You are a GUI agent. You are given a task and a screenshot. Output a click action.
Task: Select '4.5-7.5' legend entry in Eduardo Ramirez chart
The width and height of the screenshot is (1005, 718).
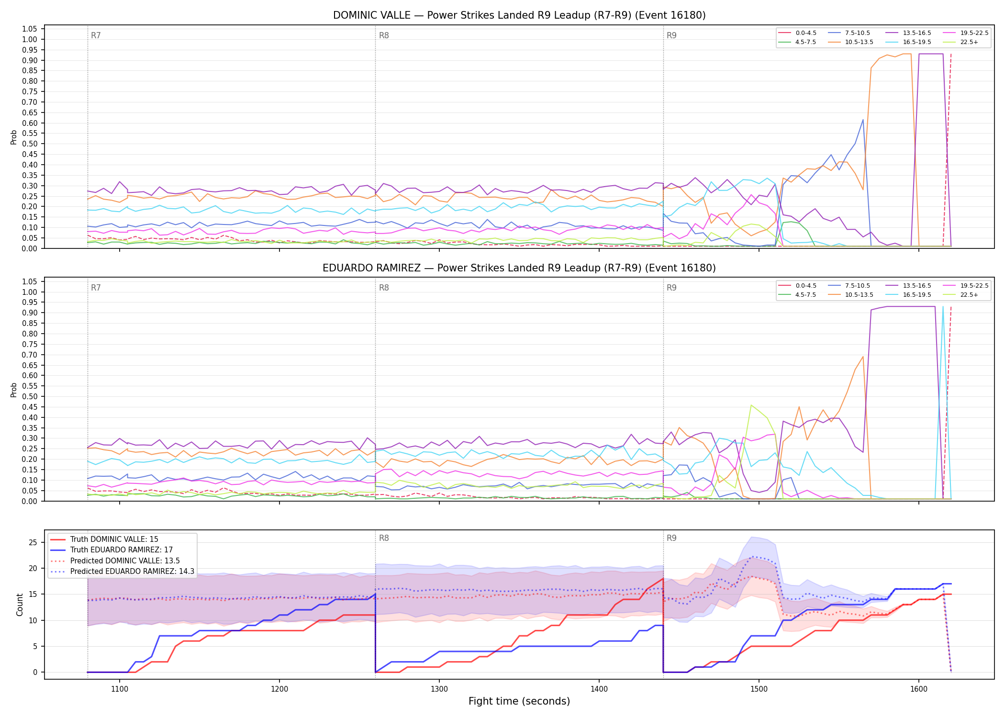[x=798, y=295]
